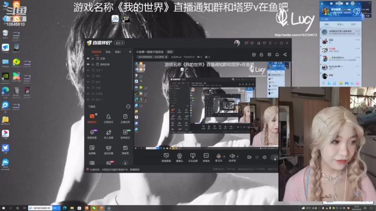
Task: Open WeChat from the taskbar
Action: coord(94,208)
